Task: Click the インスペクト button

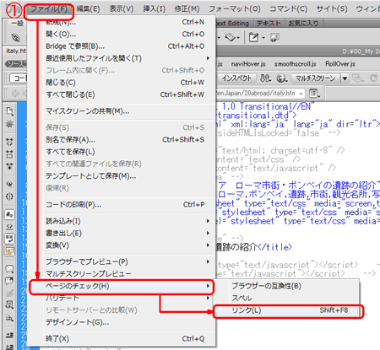Action: point(236,78)
